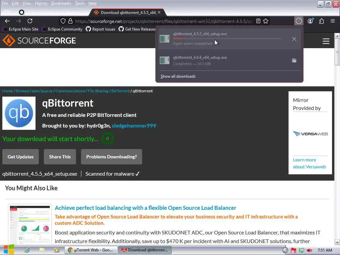Open the taskbar file explorer folder

point(42,250)
